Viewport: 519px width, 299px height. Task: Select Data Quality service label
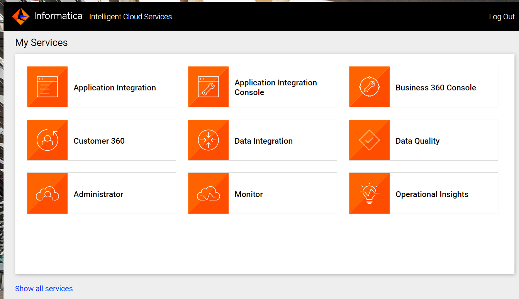pos(417,141)
